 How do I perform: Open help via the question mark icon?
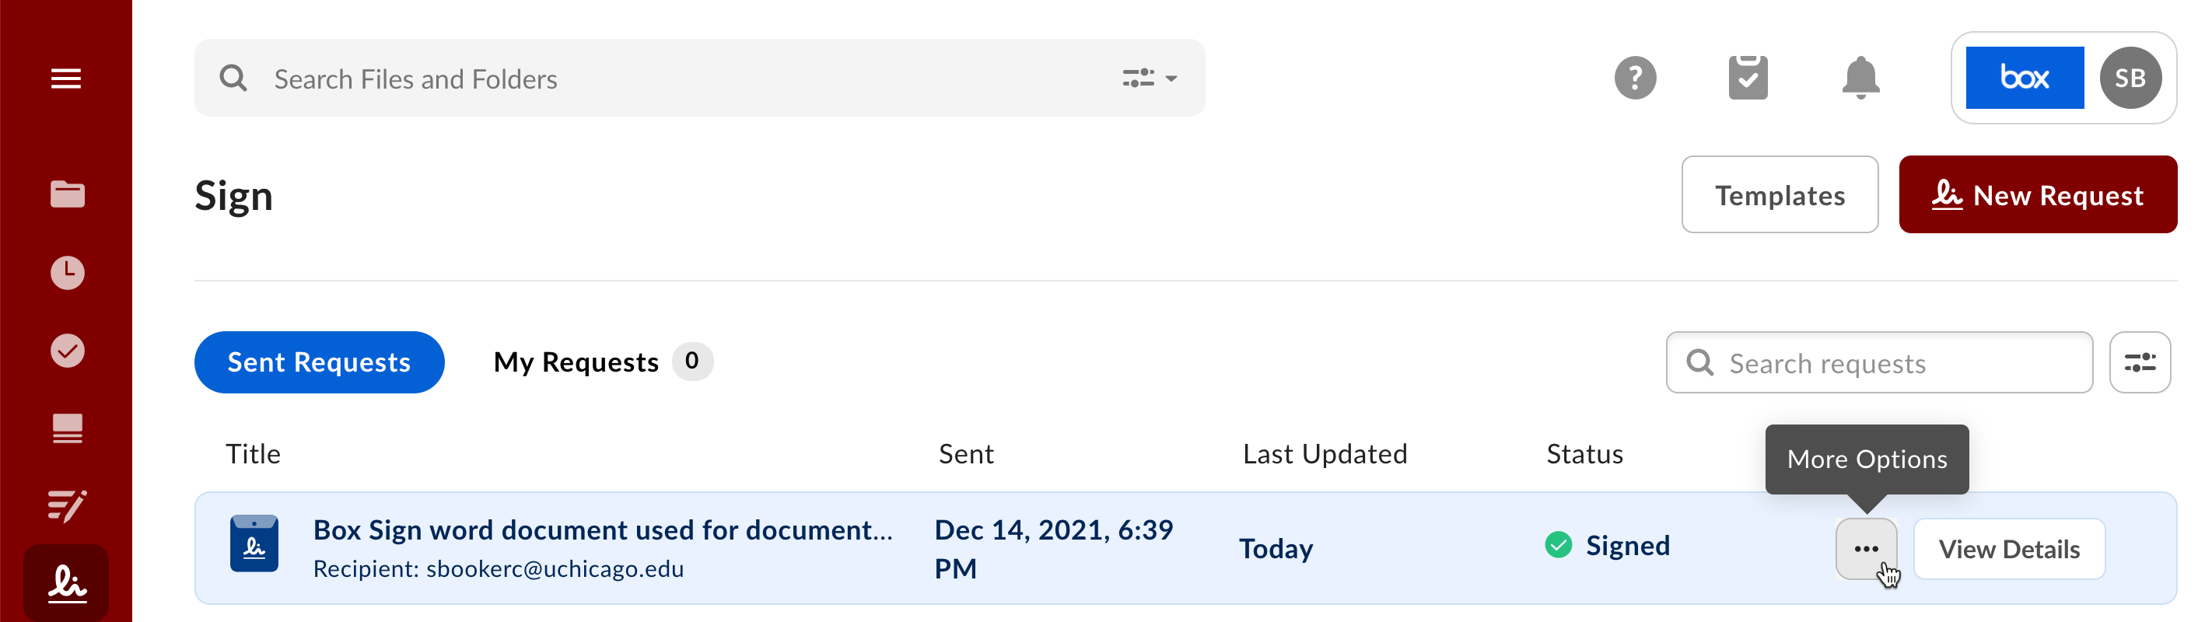coord(1636,78)
